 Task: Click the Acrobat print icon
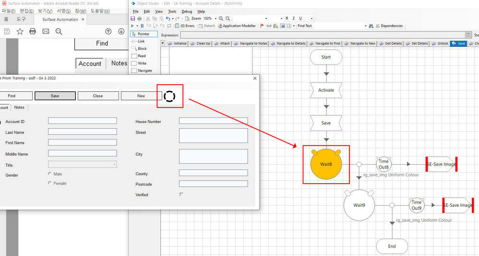click(33, 32)
